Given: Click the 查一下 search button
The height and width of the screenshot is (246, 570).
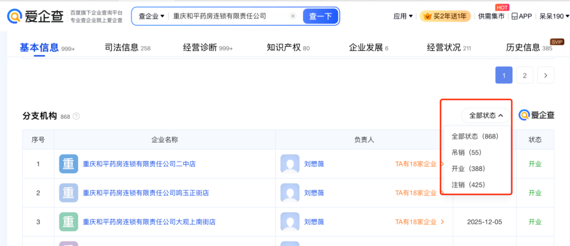Looking at the screenshot, I should 321,16.
